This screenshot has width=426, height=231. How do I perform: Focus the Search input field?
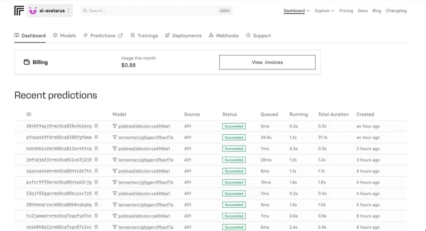157,10
